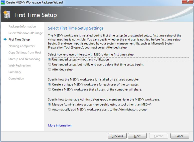Go to Web Redirection step
Screen dimensions: 194x142
click(20, 65)
